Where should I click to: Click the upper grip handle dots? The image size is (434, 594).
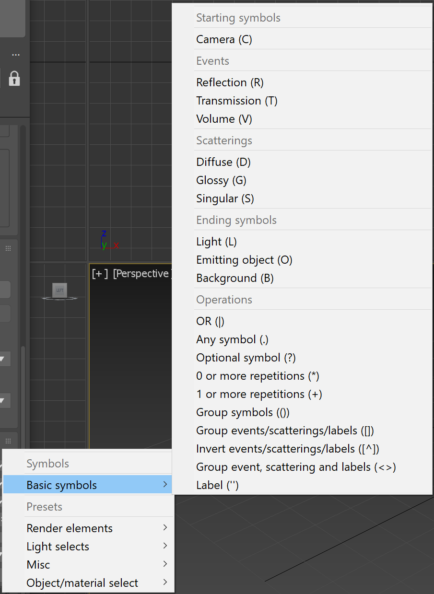click(8, 248)
